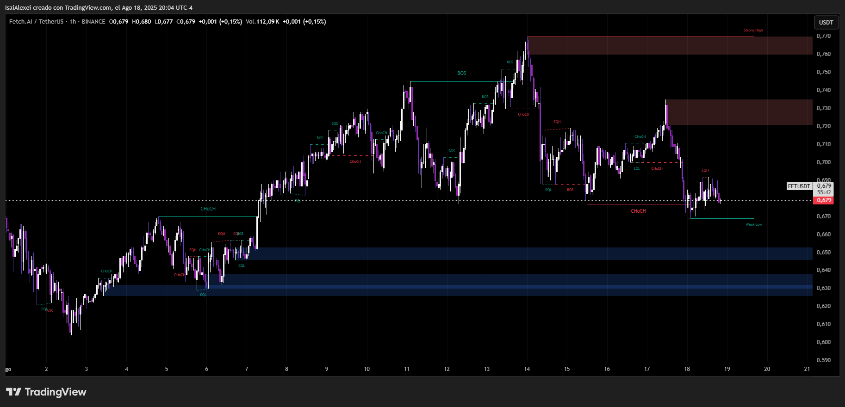Image resolution: width=845 pixels, height=407 pixels.
Task: Click the Vol. 112,09K volume readout
Action: coord(262,22)
